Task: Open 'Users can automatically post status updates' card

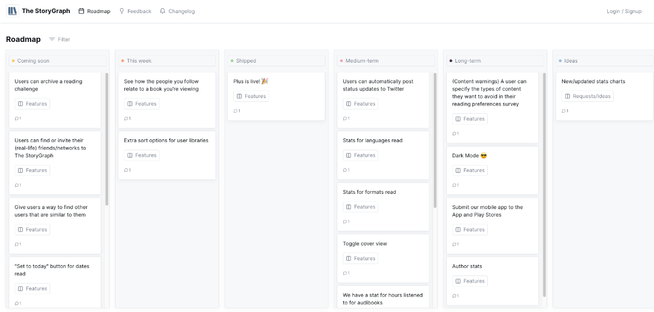Action: coord(383,100)
